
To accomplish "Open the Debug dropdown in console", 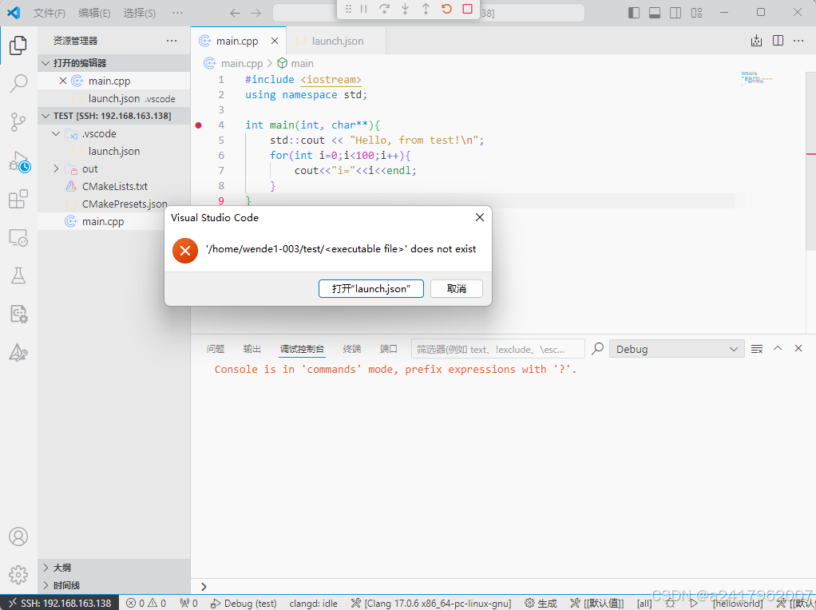I will (676, 349).
